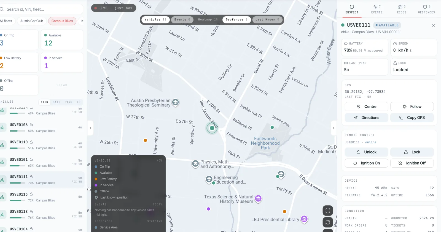Select the Austin Car Club fleet chip
This screenshot has width=441, height=232.
click(x=32, y=21)
